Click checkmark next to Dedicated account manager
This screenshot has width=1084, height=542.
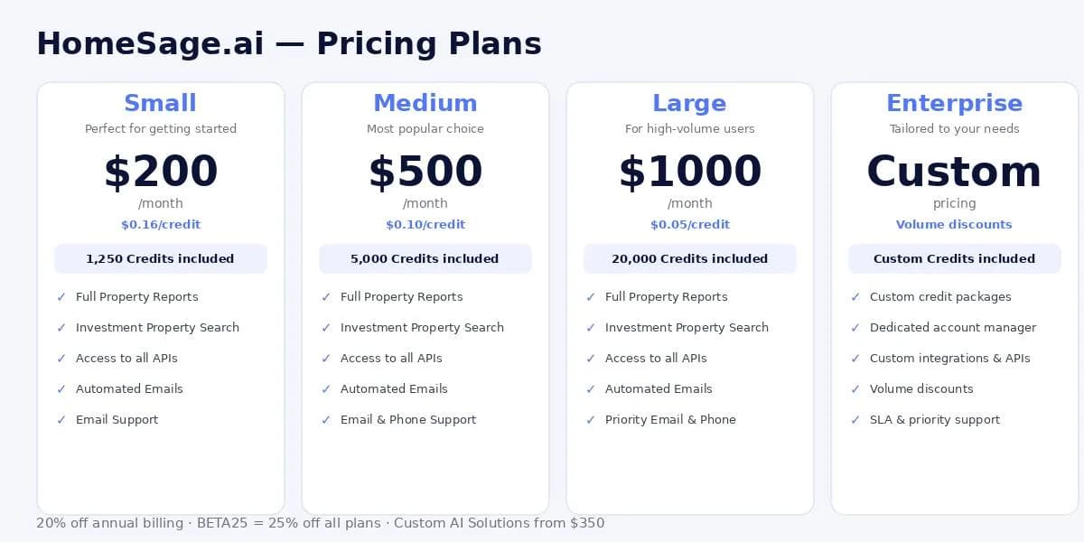tap(855, 328)
